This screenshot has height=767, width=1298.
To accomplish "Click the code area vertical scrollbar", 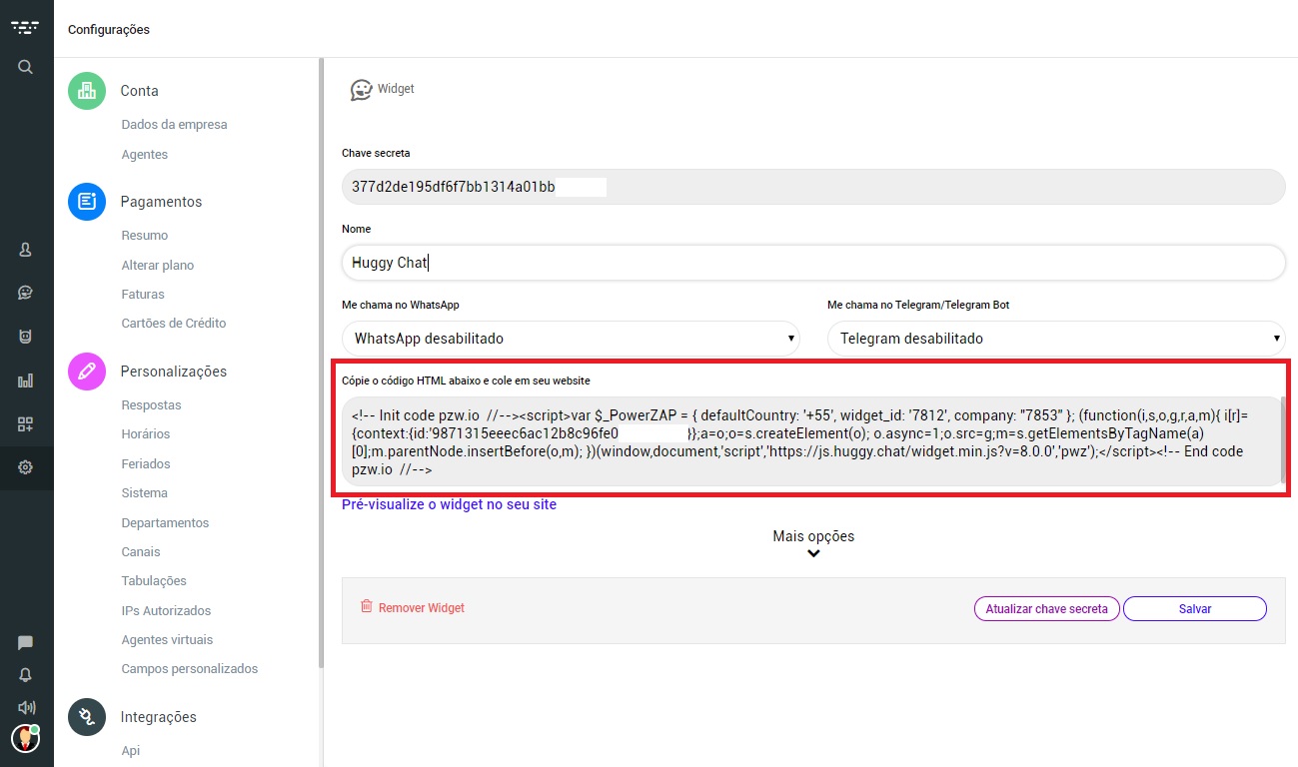I will [x=1283, y=442].
